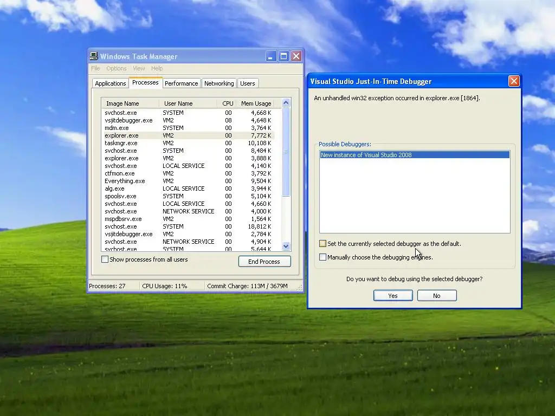The width and height of the screenshot is (555, 416).
Task: Go to the Users tab
Action: click(x=247, y=83)
